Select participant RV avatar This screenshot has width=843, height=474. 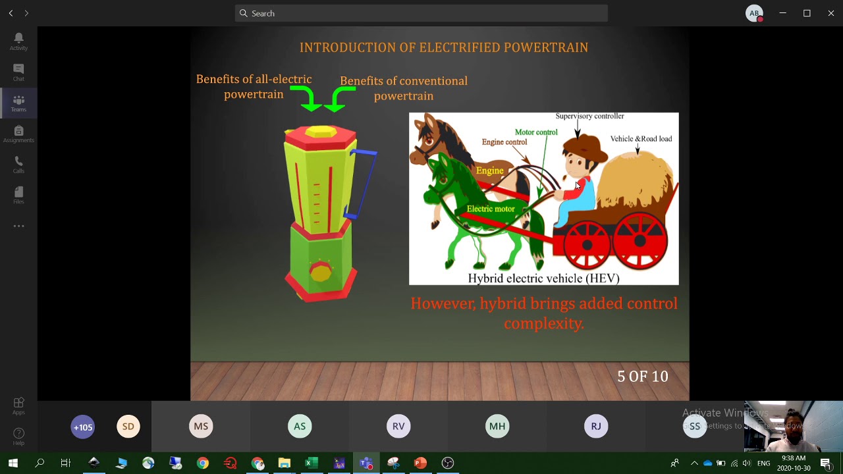398,427
